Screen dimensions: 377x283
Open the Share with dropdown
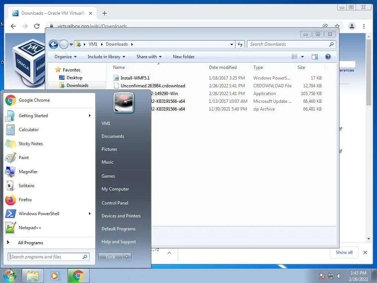pyautogui.click(x=149, y=57)
